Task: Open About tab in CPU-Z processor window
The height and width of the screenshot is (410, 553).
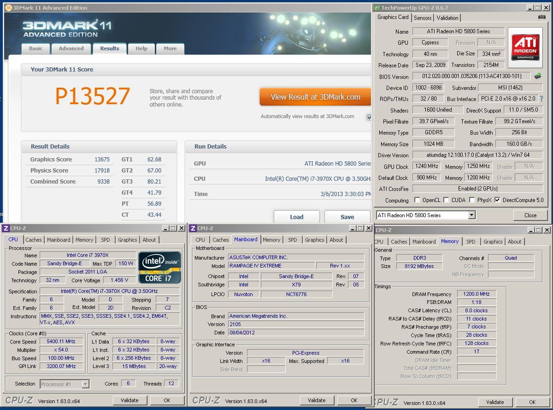Action: (149, 240)
